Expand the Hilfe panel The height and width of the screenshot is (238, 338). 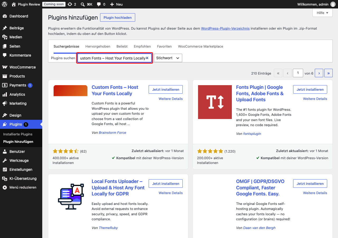(322, 13)
